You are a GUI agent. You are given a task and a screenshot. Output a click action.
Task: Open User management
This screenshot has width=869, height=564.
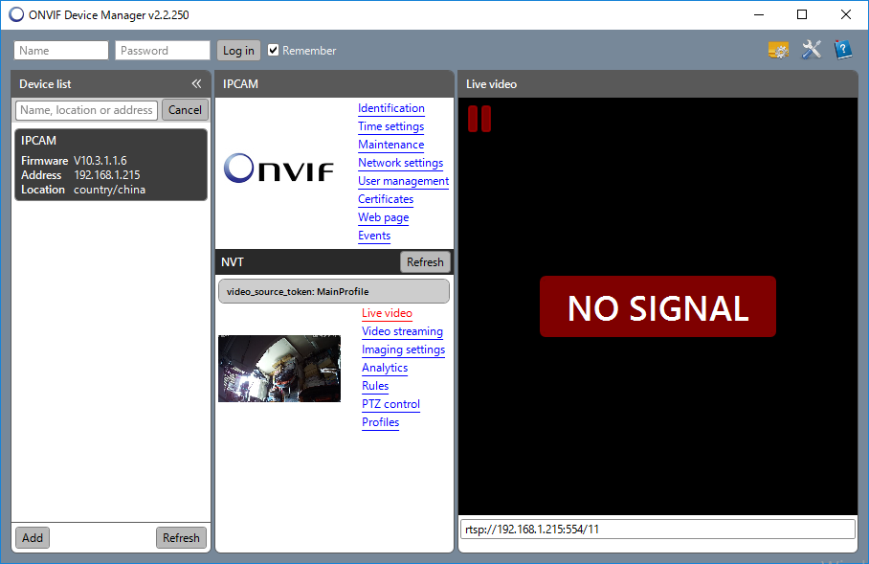[x=404, y=181]
